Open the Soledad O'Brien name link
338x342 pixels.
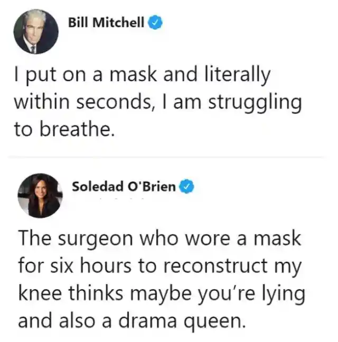pos(124,187)
